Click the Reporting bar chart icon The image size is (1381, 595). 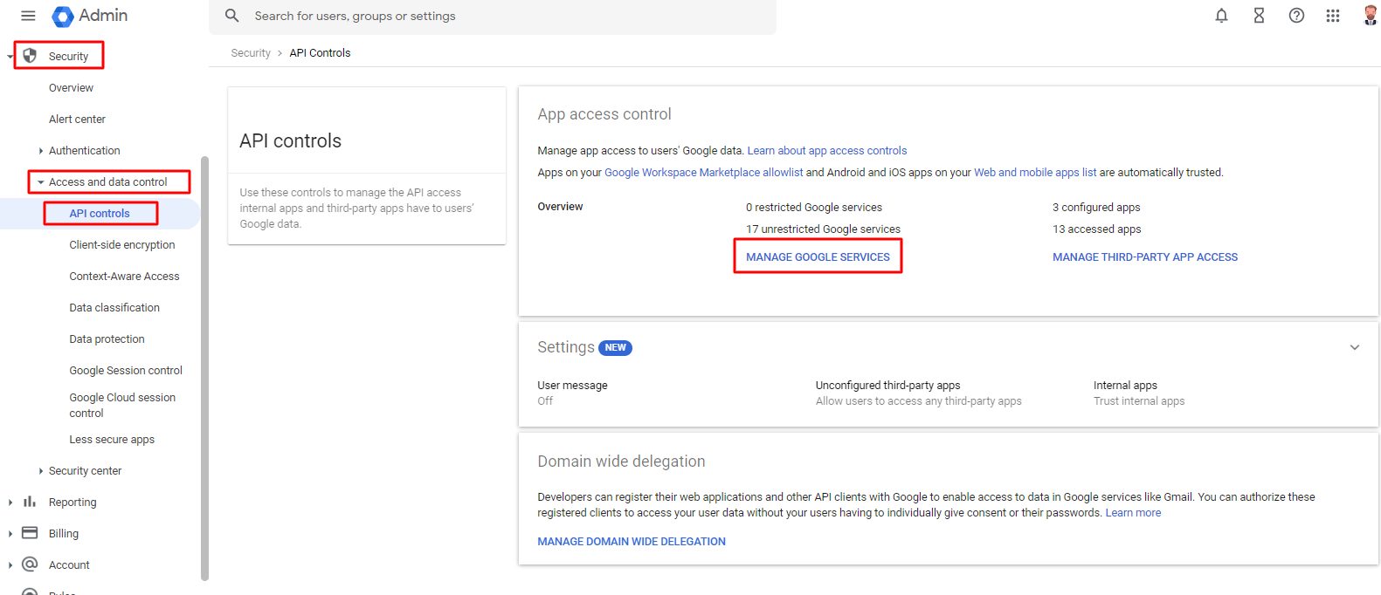[x=30, y=502]
